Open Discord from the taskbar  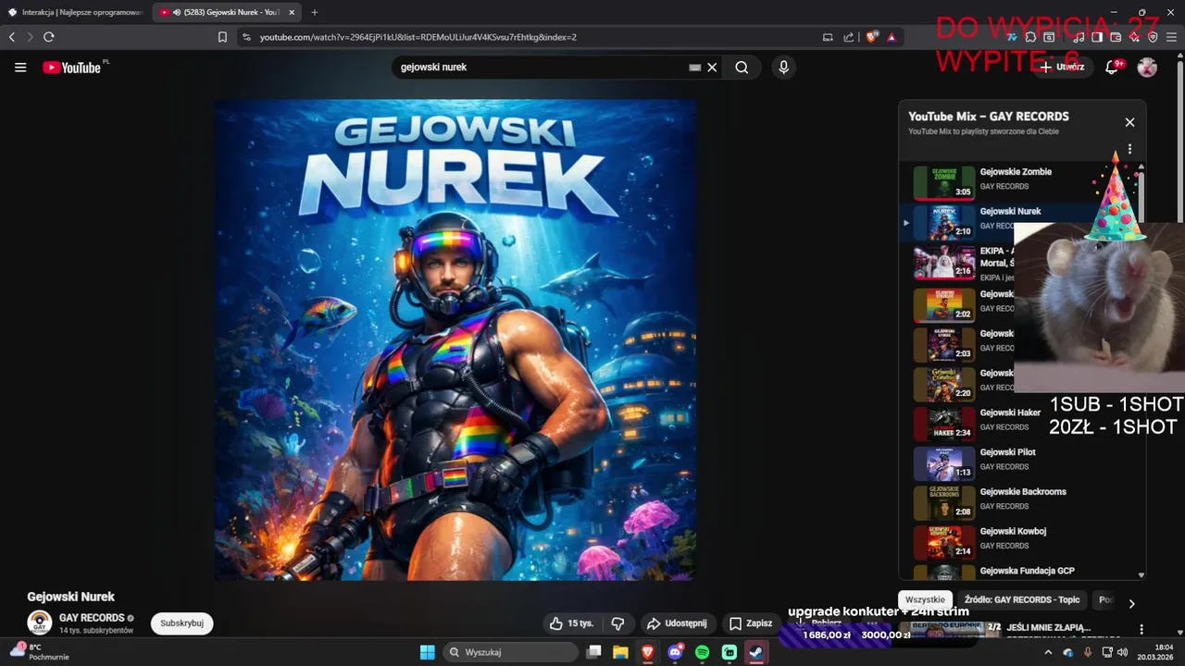coord(675,652)
